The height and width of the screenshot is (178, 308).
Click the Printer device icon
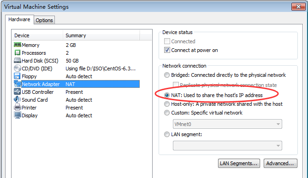coord(17,108)
